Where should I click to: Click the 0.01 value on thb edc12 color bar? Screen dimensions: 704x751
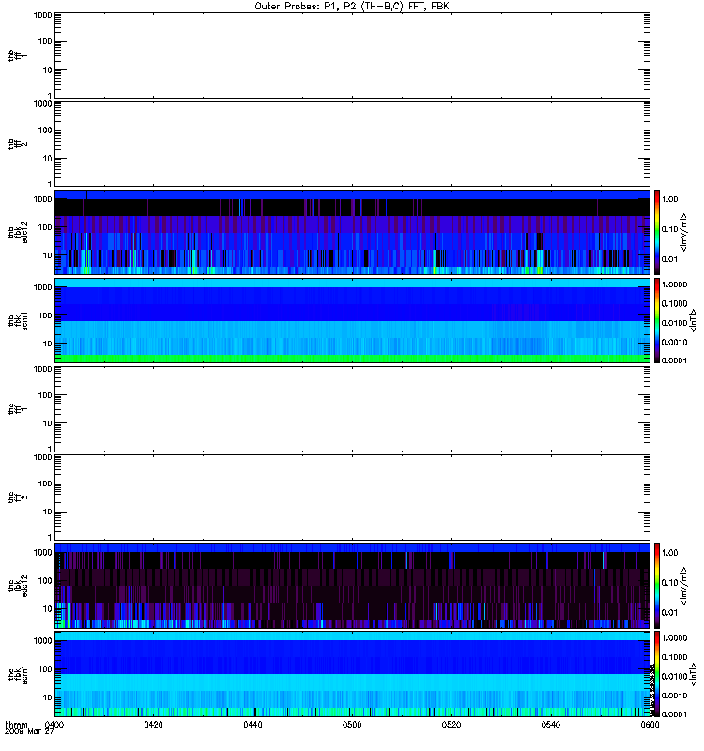(669, 259)
